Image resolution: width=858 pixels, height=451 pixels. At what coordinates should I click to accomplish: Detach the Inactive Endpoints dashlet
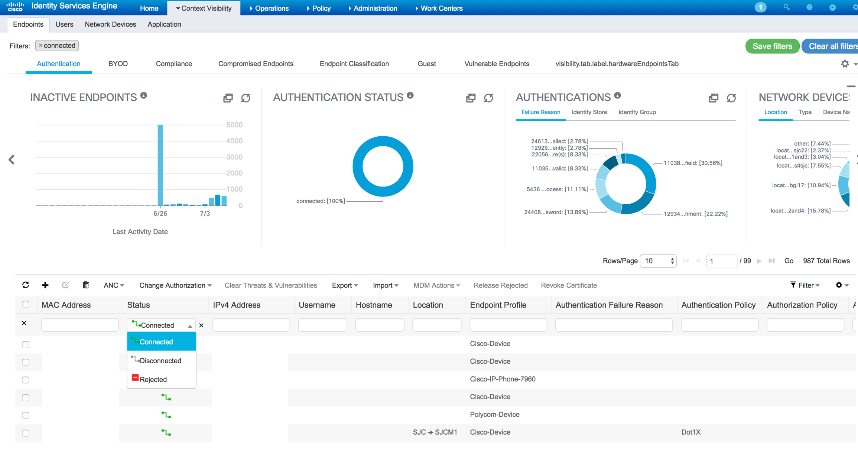(228, 98)
